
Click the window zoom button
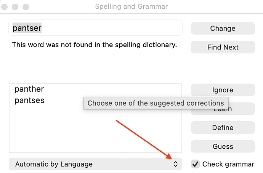coord(26,7)
